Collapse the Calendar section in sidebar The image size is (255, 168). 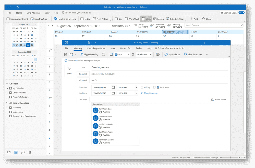pos(7,84)
